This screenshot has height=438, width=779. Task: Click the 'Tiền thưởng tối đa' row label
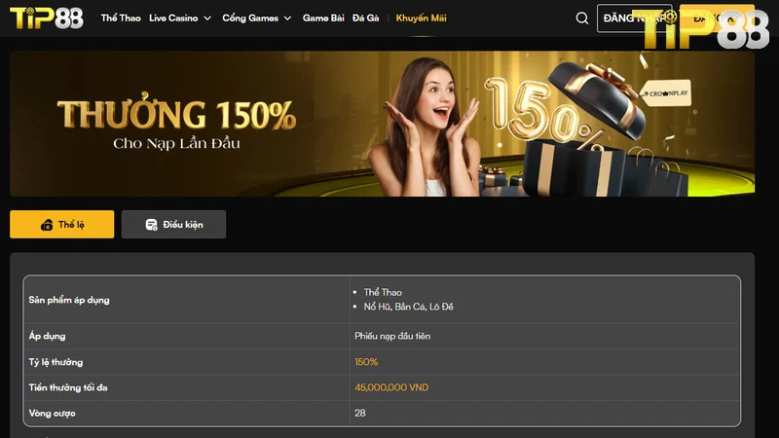68,387
